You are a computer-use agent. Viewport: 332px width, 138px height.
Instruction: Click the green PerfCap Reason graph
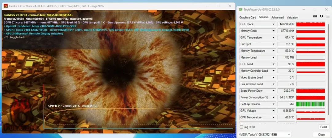(310, 104)
